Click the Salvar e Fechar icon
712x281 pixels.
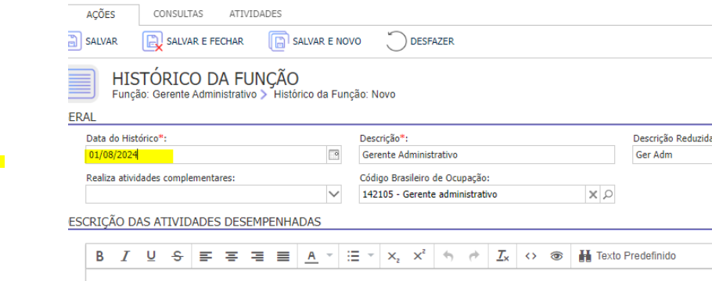pos(153,41)
